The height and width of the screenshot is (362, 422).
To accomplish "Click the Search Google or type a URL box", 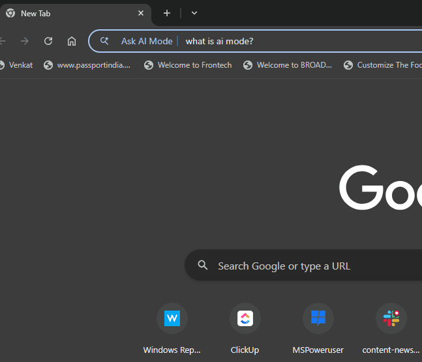I will tap(303, 265).
